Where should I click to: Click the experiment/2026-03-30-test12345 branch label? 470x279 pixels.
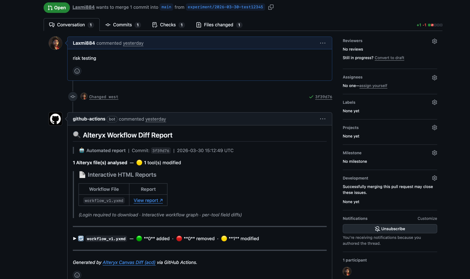click(225, 7)
